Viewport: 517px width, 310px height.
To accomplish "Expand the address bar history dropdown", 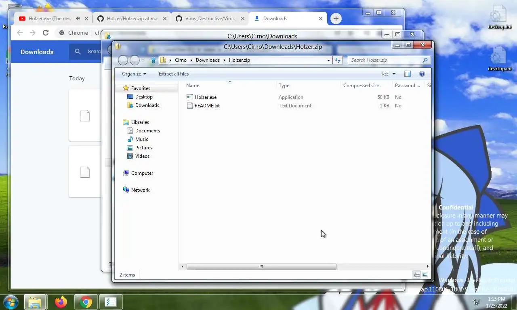I will pos(328,60).
